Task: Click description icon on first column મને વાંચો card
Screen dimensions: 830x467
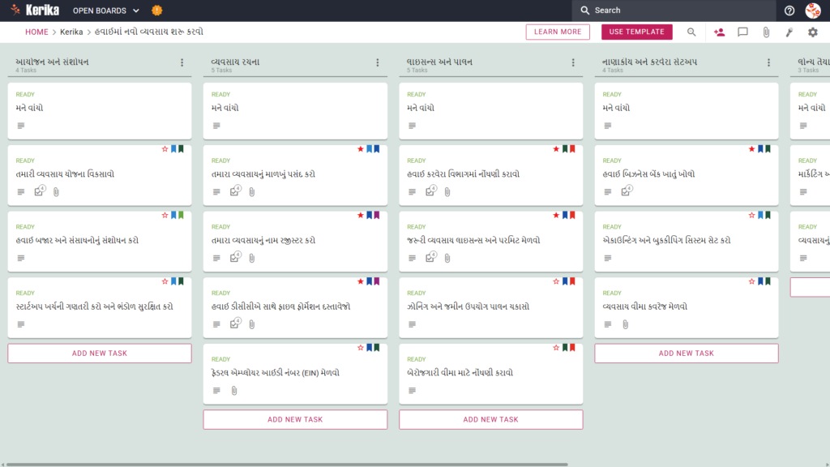Action: 20,126
